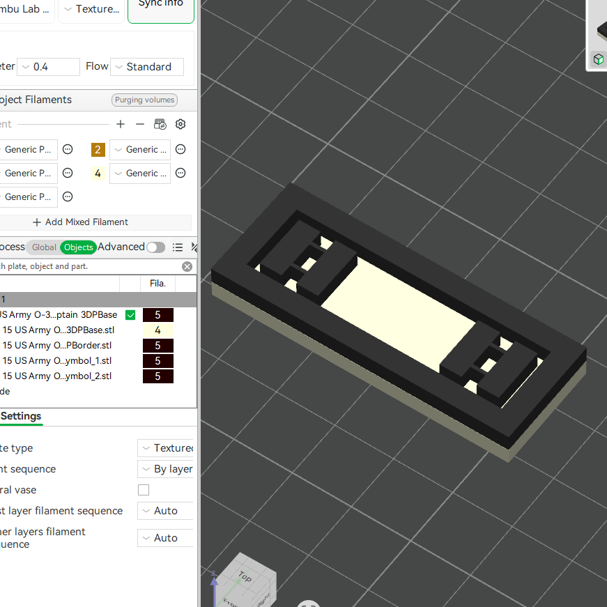This screenshot has width=607, height=607.
Task: Add a new filament with plus icon
Action: point(121,124)
